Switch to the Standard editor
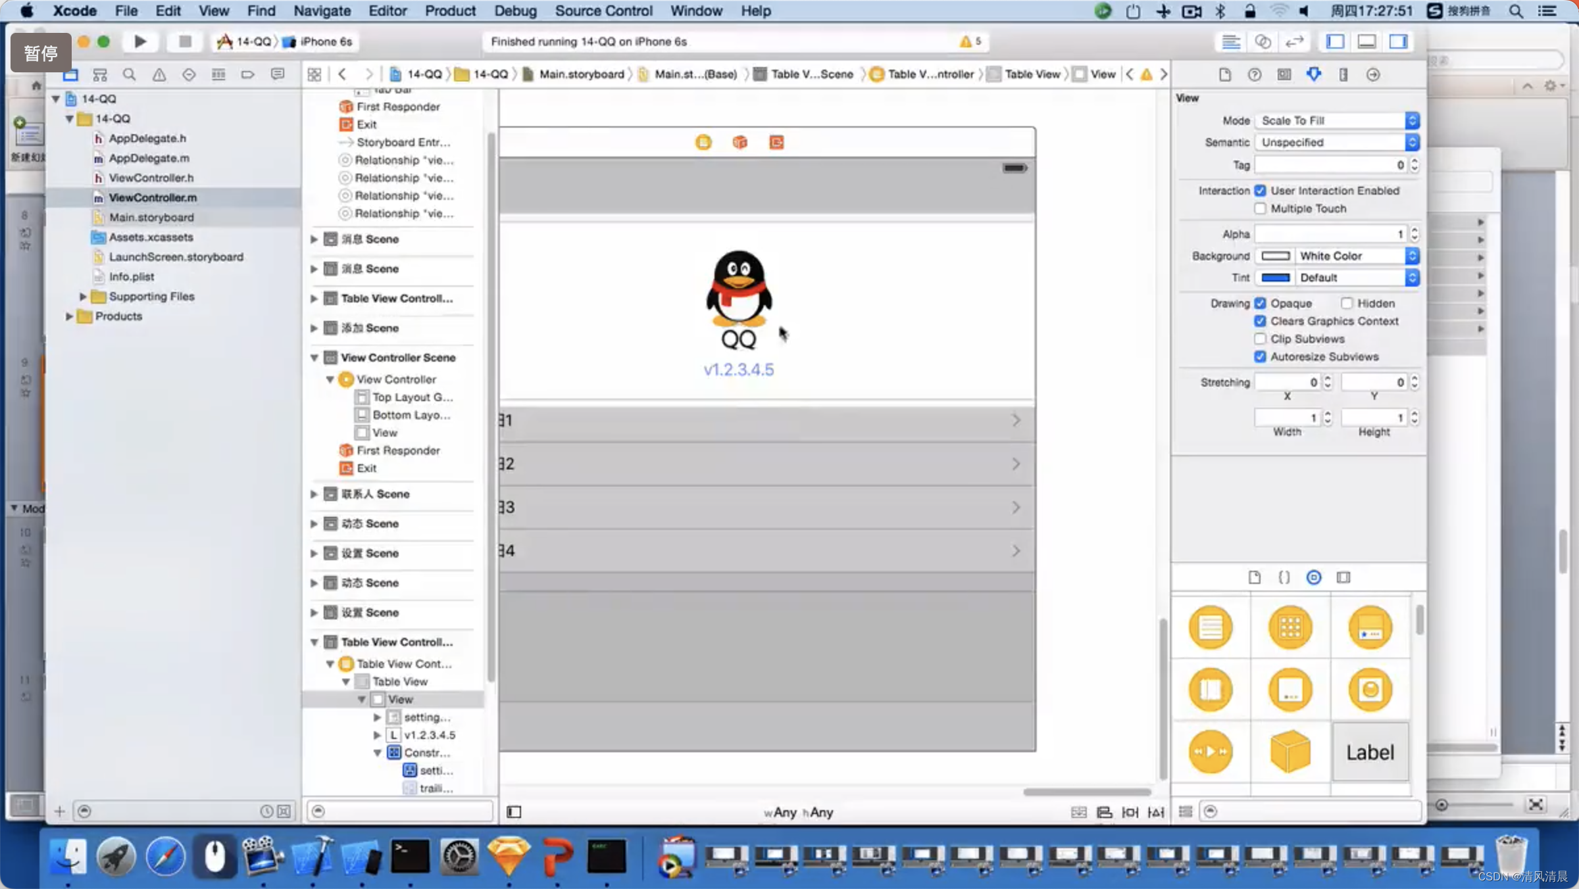This screenshot has height=889, width=1579. (x=1231, y=41)
